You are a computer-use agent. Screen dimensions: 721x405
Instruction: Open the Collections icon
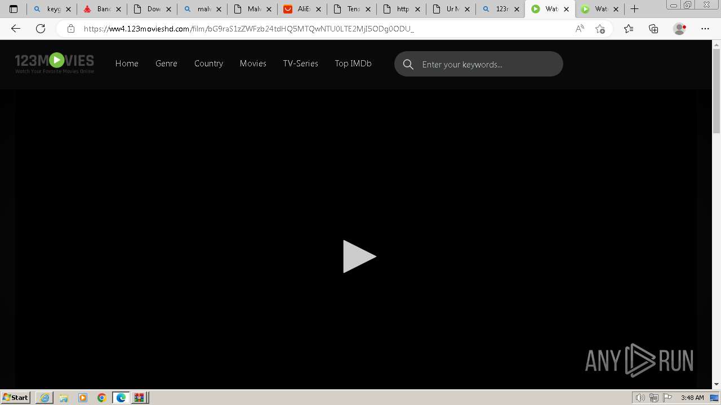pos(653,29)
